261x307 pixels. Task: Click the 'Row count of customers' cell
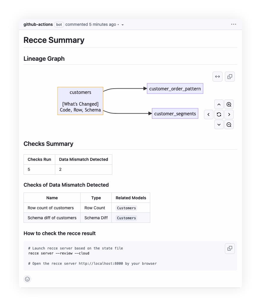click(52, 208)
